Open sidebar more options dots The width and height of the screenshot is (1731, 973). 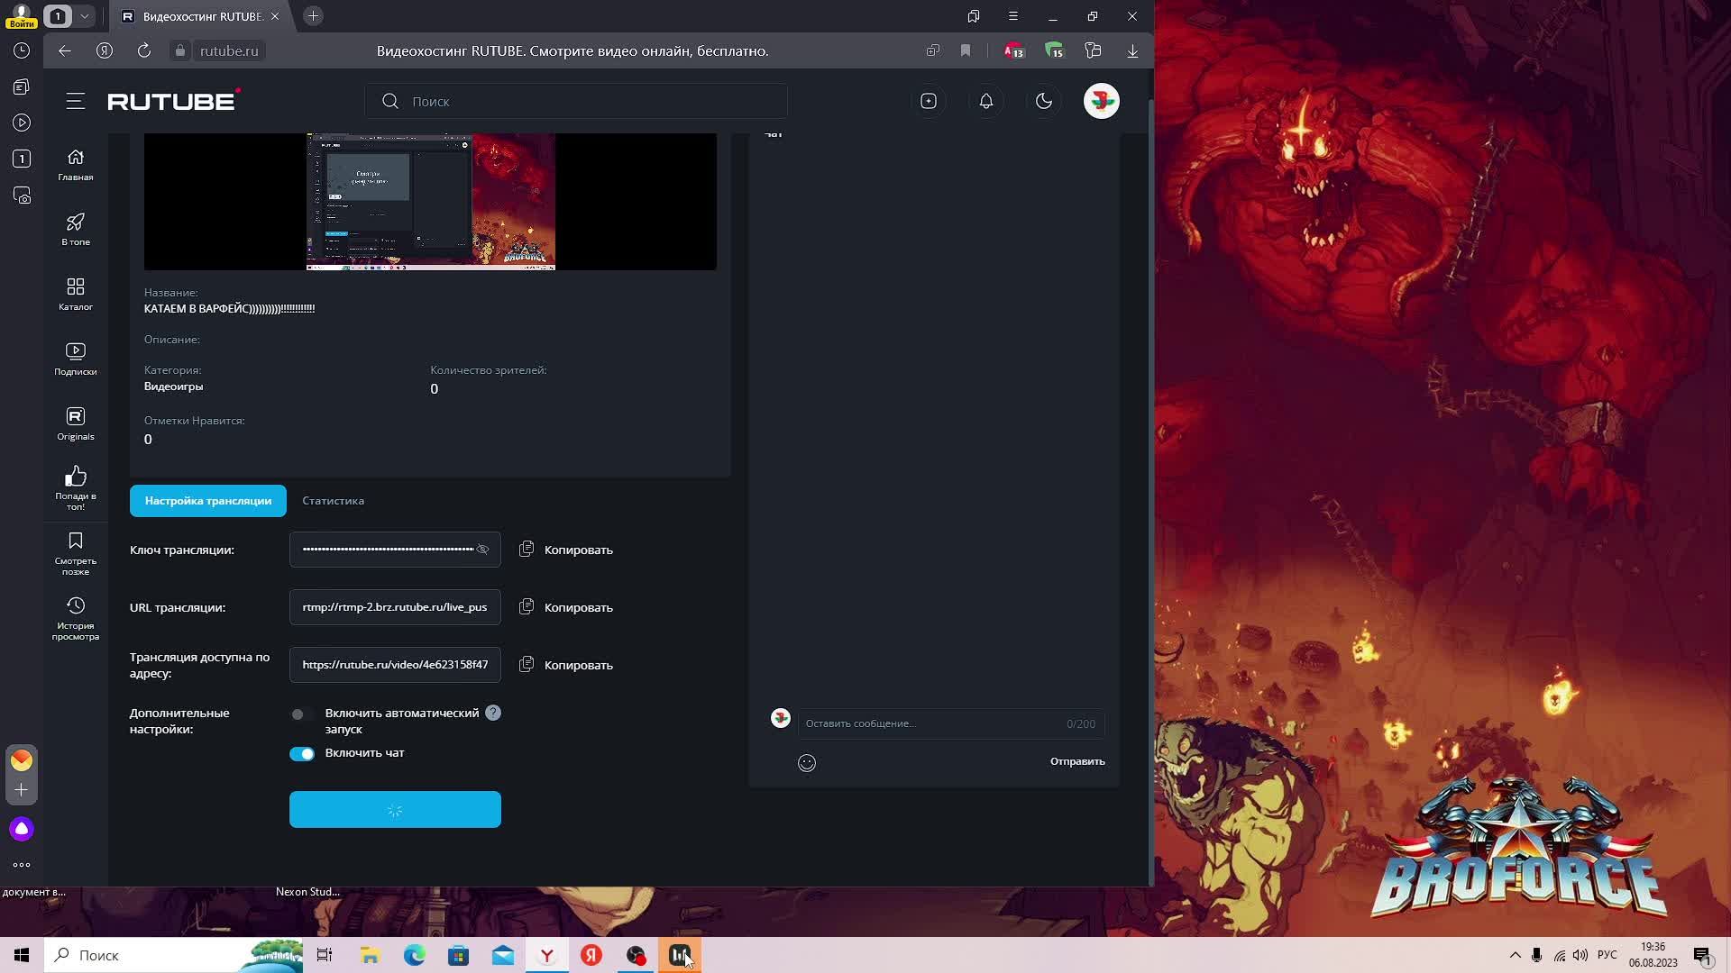[22, 866]
